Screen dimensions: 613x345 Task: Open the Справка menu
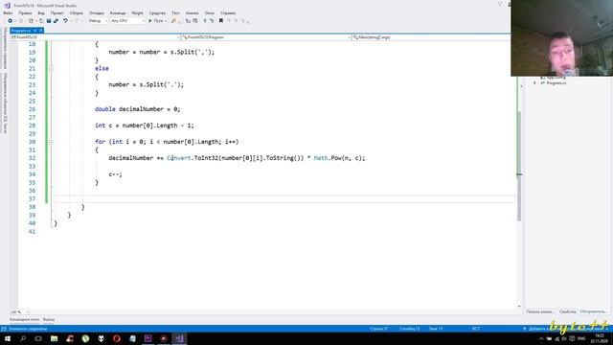click(x=228, y=12)
